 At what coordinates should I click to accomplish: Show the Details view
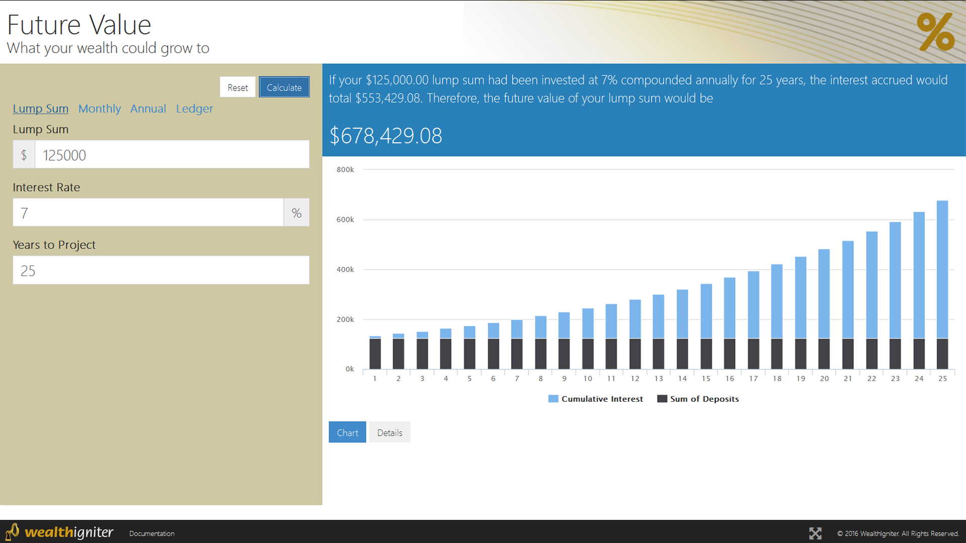tap(389, 432)
